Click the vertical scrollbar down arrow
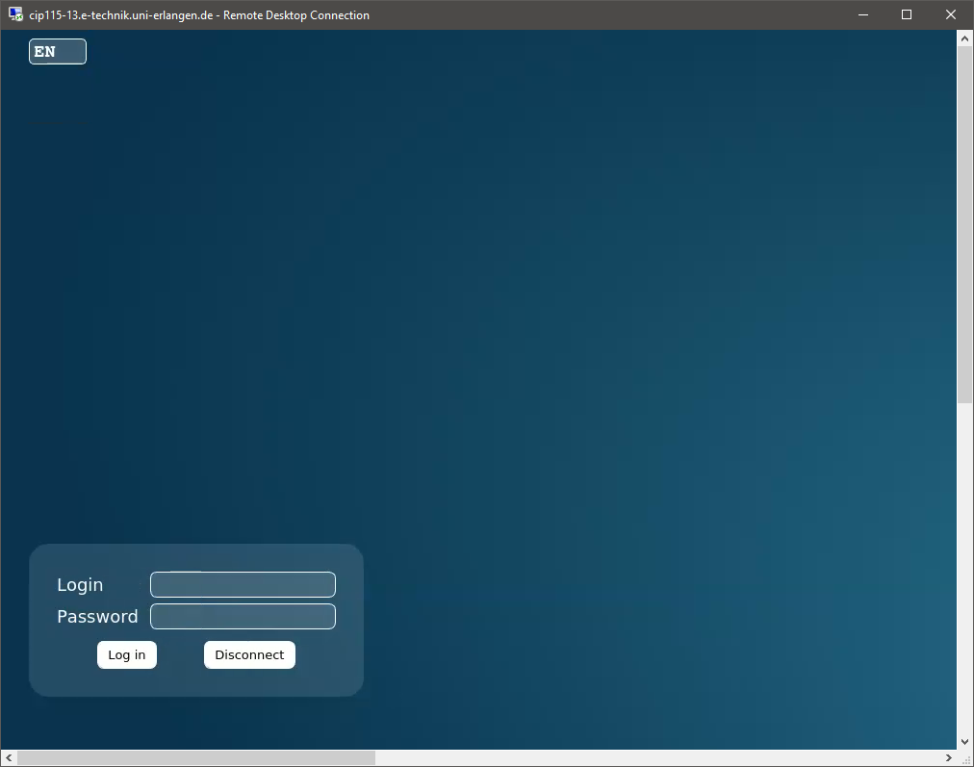This screenshot has width=974, height=767. pos(965,742)
